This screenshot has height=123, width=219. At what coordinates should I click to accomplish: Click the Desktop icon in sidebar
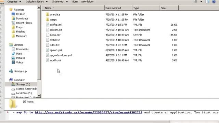(x=13, y=14)
